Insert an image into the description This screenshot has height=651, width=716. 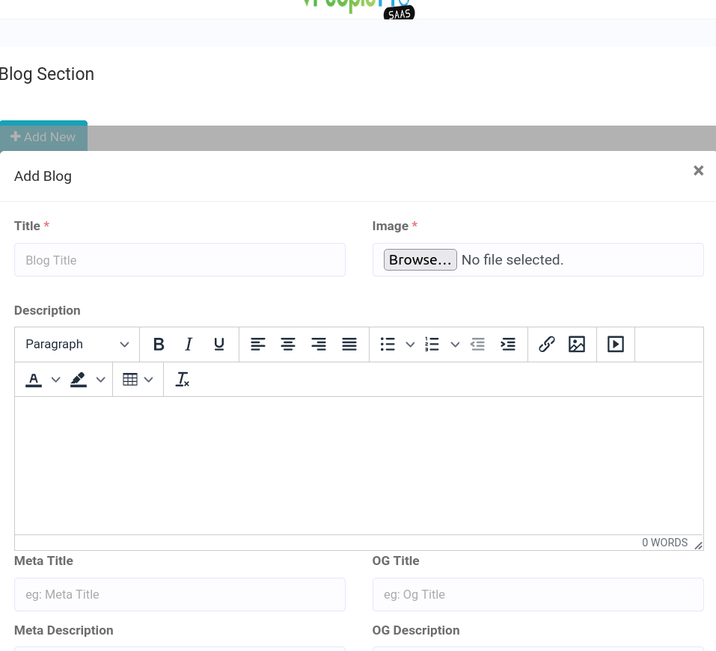[x=577, y=345]
